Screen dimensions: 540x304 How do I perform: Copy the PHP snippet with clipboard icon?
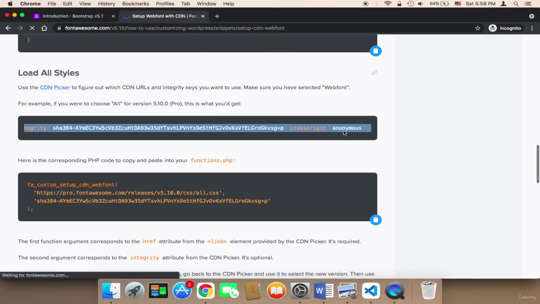[375, 220]
